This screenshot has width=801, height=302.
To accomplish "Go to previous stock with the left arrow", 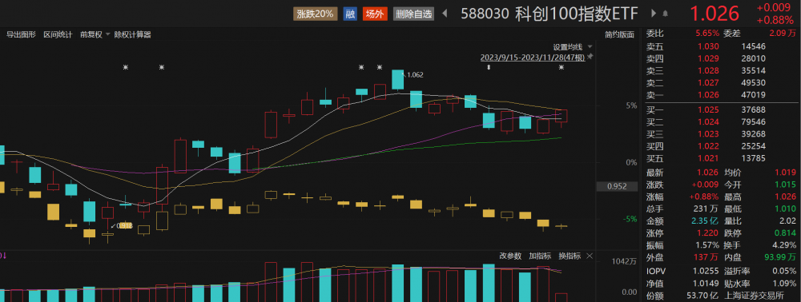I will pos(444,14).
